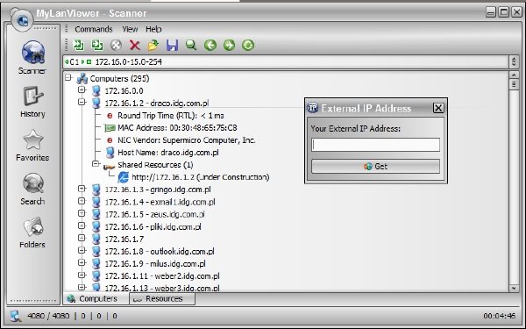Image resolution: width=526 pixels, height=329 pixels.
Task: Click the status bar network icon
Action: click(x=16, y=316)
